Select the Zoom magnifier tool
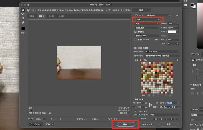The height and width of the screenshot is (130, 203). click(x=23, y=18)
